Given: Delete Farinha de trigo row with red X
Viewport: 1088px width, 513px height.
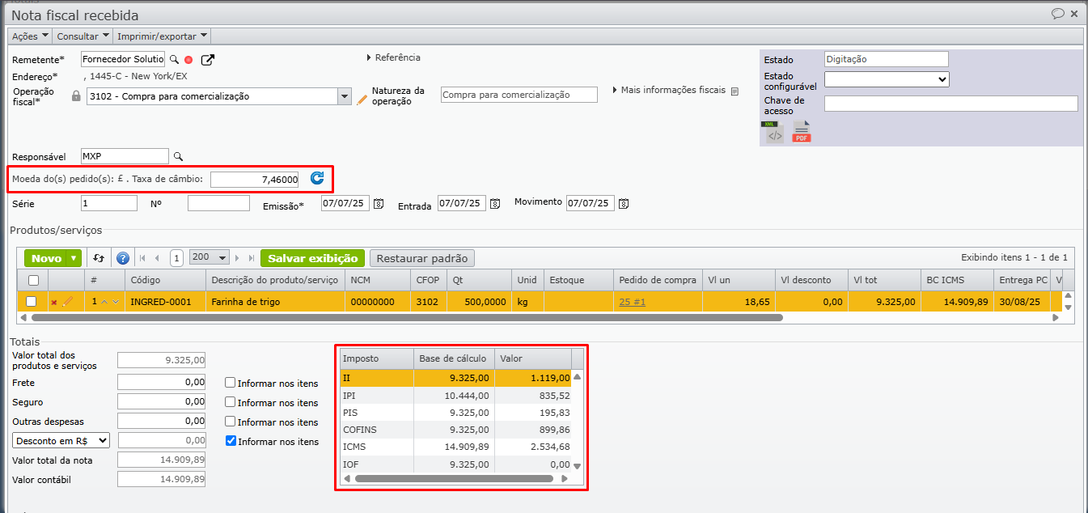Looking at the screenshot, I should tap(54, 302).
